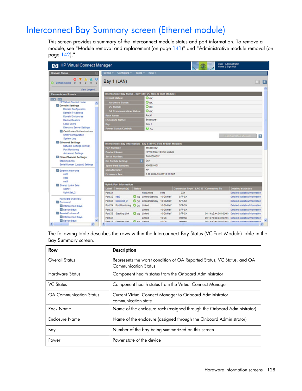Click main content vertical scrollbar up arrow

point(266,88)
